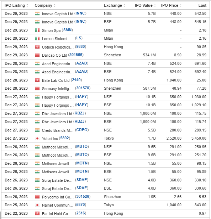Open 5892 ticker link

click(64, 138)
